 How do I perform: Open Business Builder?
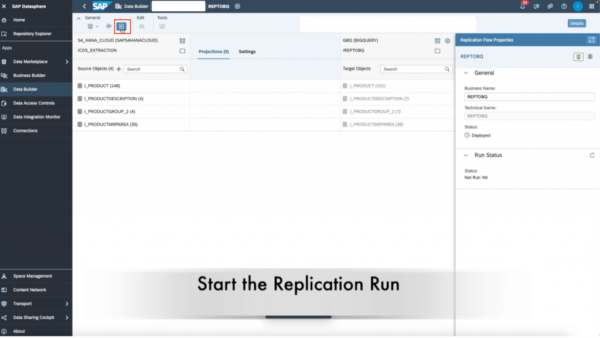pos(36,76)
